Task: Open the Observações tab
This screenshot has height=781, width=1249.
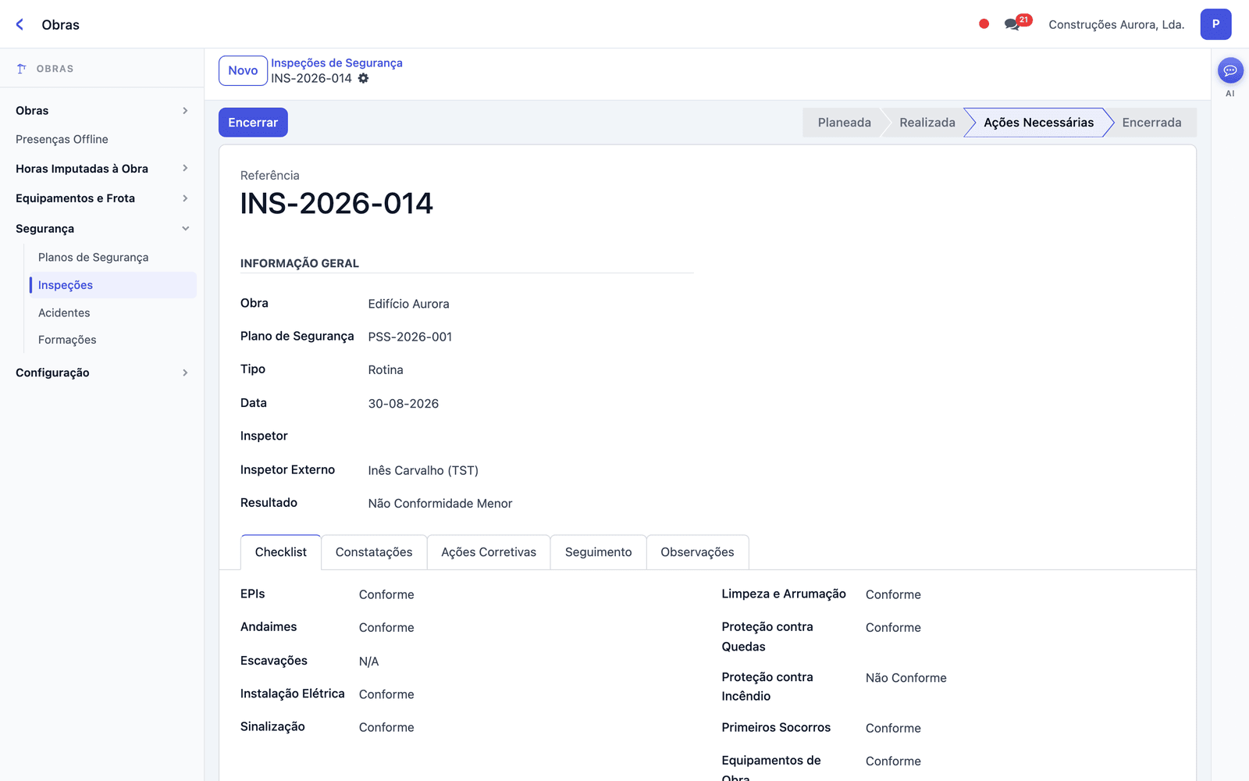Action: (697, 552)
